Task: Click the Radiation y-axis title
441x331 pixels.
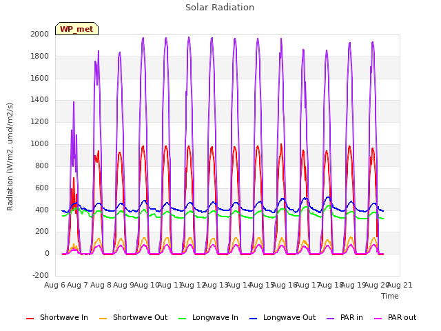Action: tap(10, 157)
